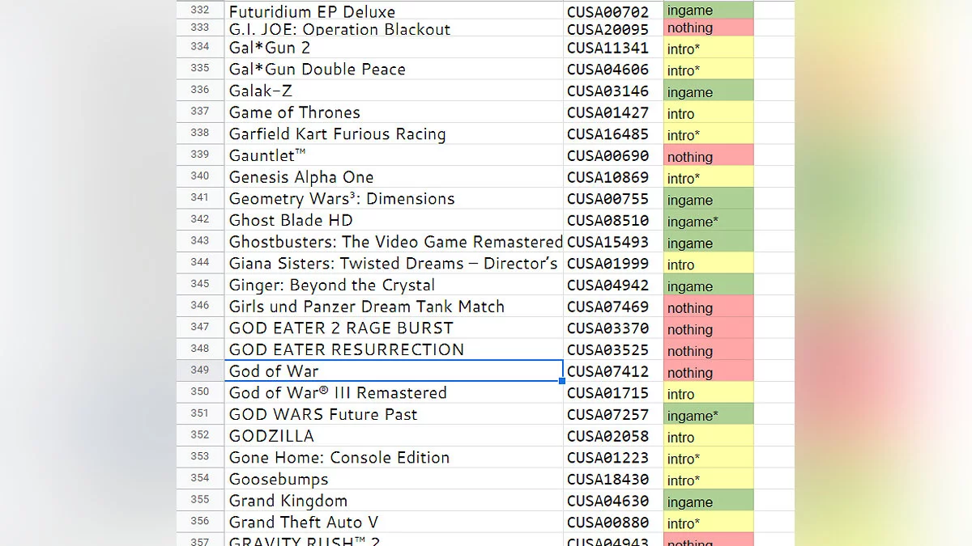Click intro status cell for Game of Thrones
972x546 pixels.
click(709, 112)
